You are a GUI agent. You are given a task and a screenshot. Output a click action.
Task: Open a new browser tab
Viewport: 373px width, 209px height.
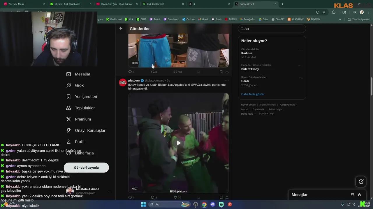pos(282,4)
